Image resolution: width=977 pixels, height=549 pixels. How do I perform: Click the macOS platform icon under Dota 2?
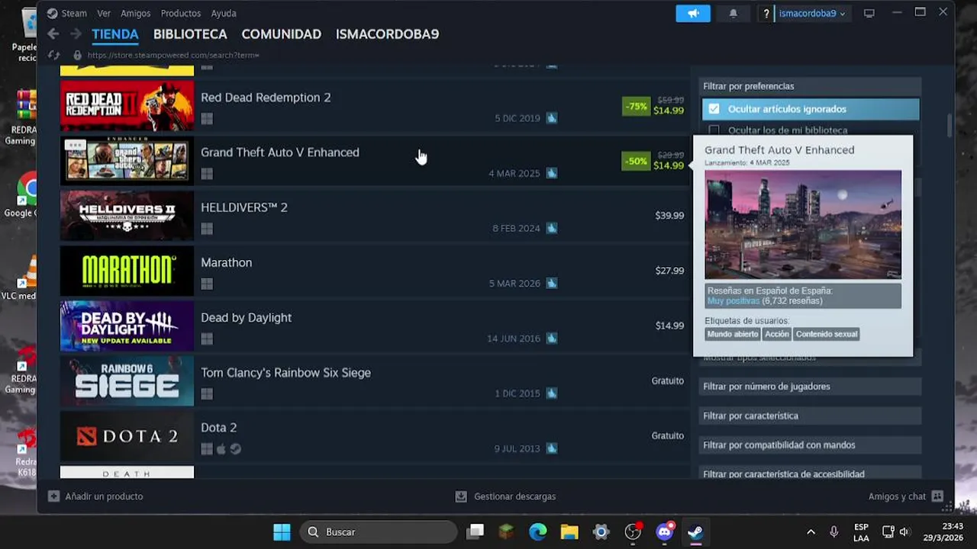[x=221, y=449]
